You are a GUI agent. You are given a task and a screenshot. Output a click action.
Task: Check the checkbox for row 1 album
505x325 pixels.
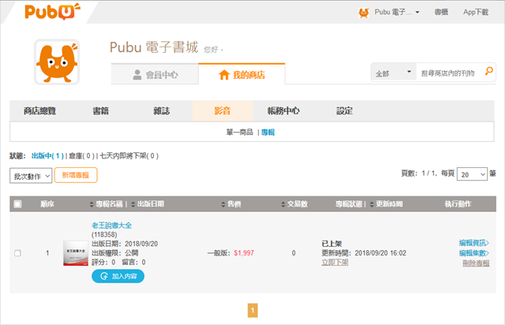coord(17,253)
